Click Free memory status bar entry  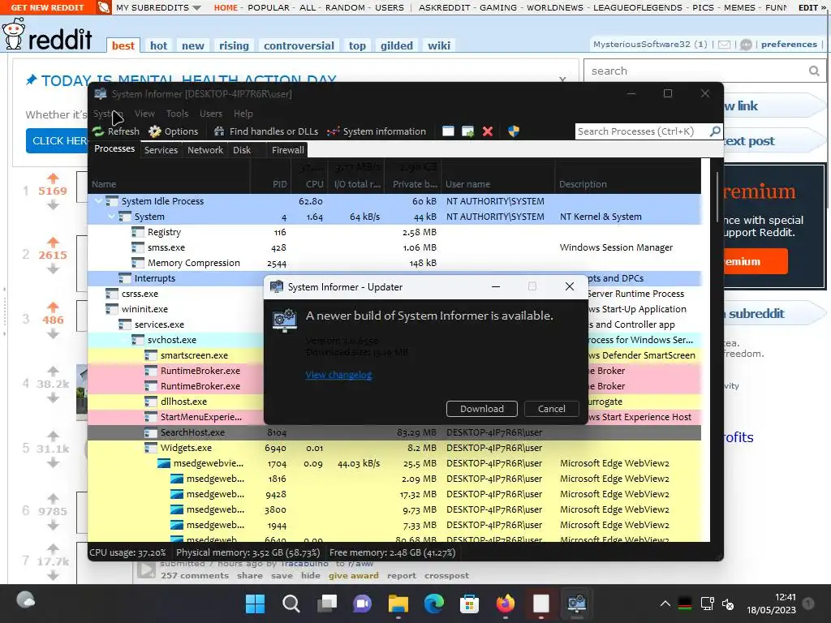[392, 552]
